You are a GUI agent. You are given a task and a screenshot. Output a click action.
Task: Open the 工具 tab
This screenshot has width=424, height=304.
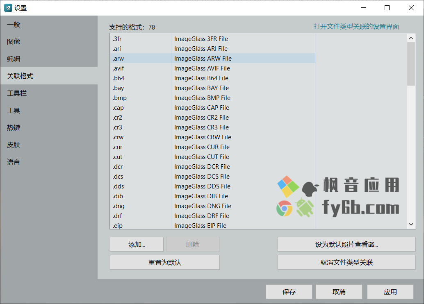[49, 110]
